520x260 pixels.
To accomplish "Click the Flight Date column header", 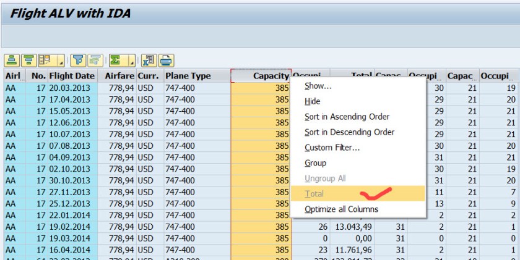I will [72, 76].
